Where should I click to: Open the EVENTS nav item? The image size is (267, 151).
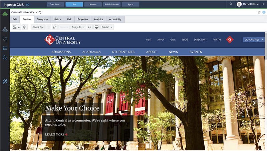point(196,52)
